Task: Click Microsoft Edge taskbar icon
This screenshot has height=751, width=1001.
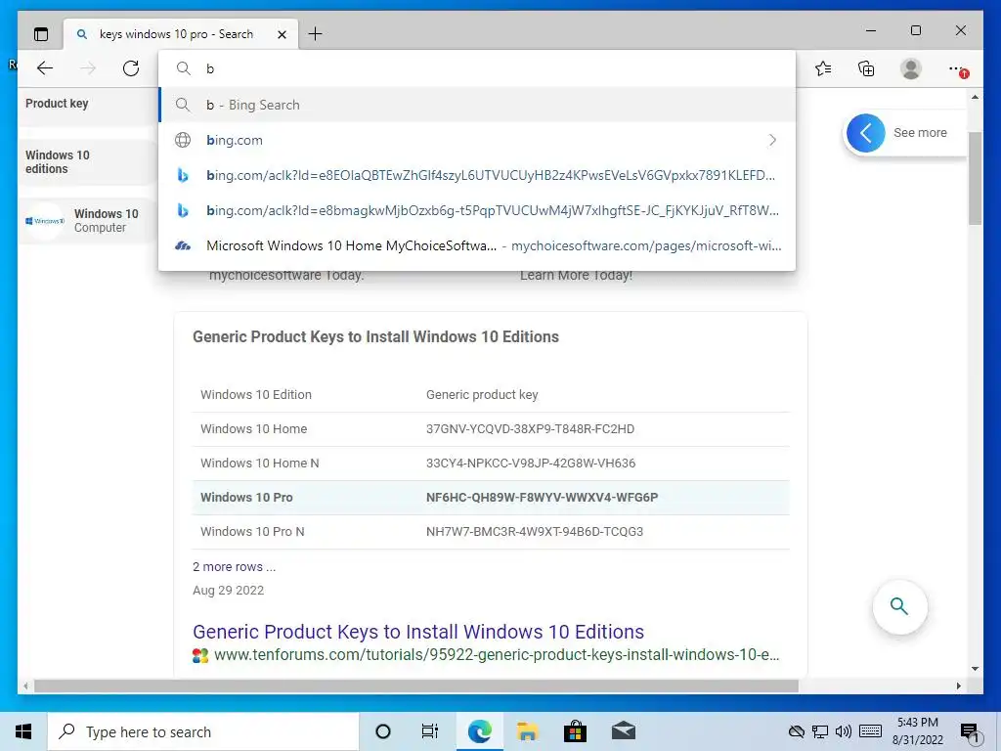Action: 479,731
